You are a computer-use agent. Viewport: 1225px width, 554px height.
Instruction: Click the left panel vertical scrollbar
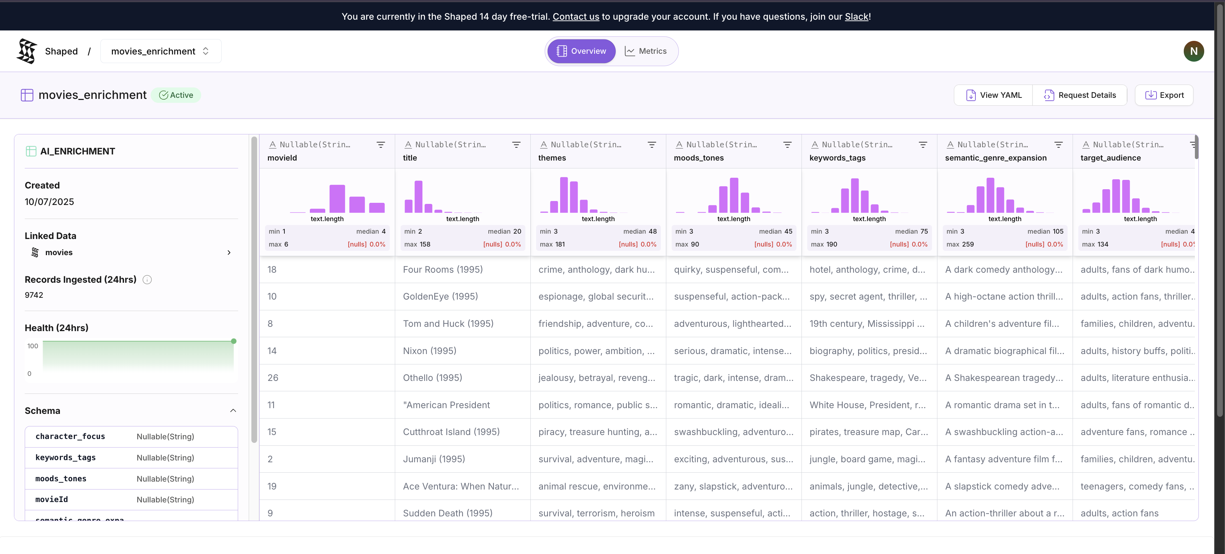[x=254, y=290]
